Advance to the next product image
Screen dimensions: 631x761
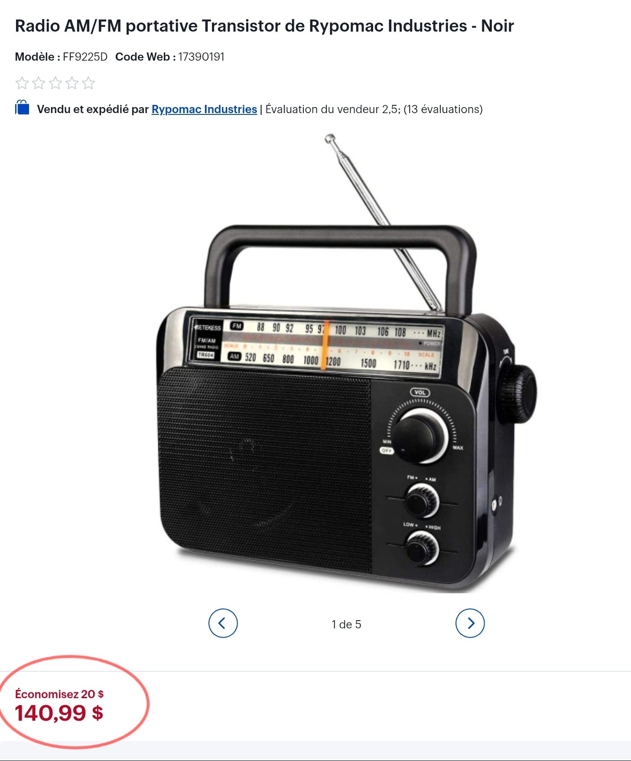[470, 623]
